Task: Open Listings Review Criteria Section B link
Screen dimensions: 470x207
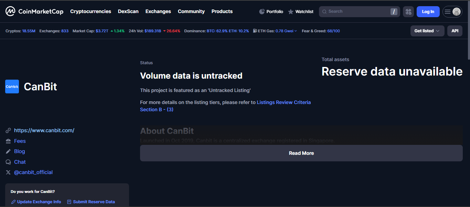Action: coord(225,106)
